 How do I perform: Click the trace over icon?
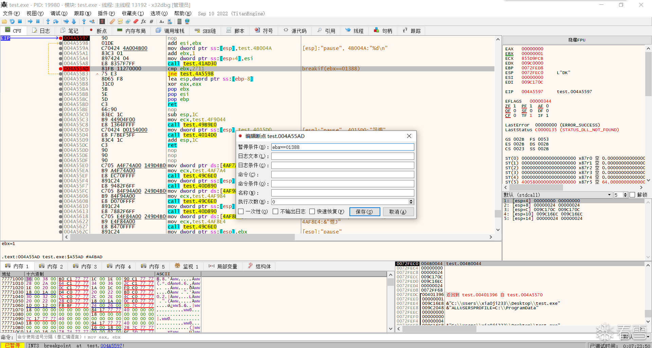click(x=74, y=21)
